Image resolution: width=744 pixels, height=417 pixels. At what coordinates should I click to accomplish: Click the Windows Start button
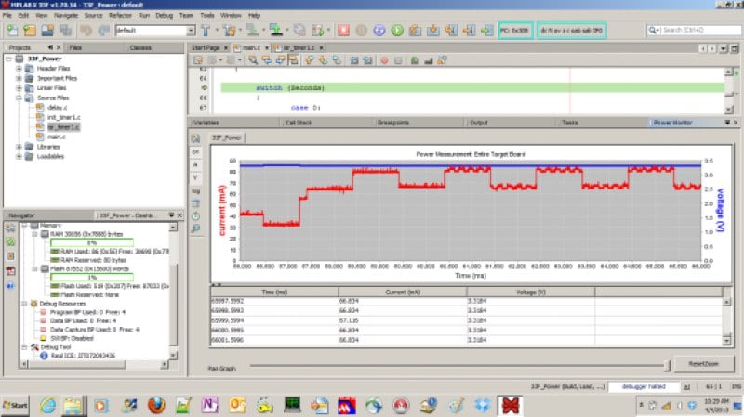coord(16,405)
